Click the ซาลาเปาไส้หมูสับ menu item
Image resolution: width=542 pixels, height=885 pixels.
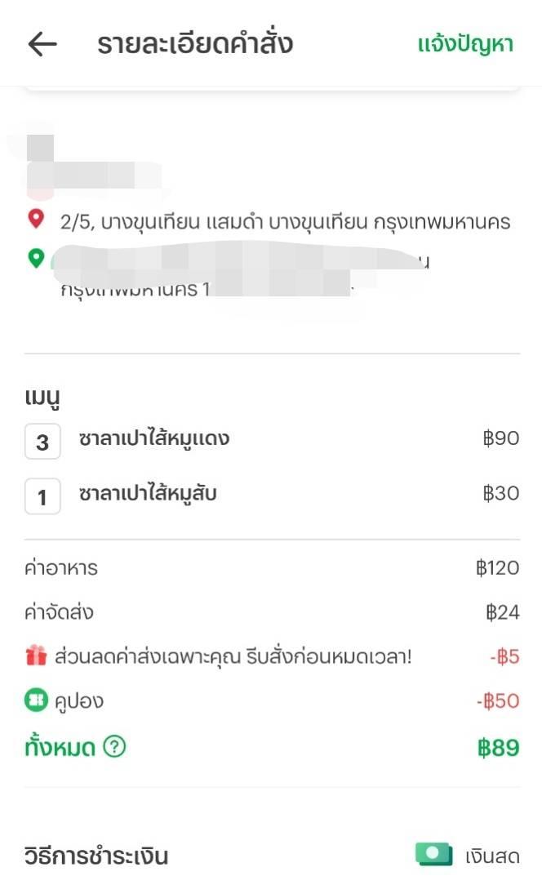pyautogui.click(x=148, y=493)
